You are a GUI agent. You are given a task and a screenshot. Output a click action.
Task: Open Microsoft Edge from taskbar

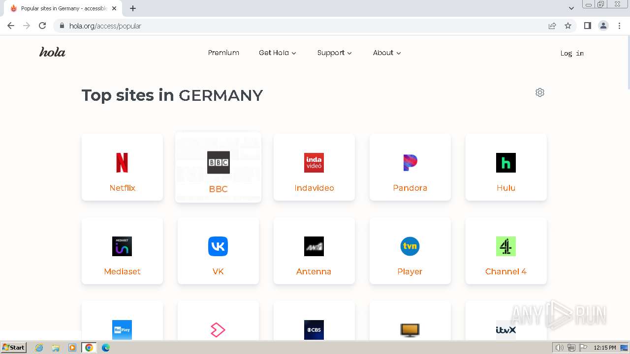(105, 348)
